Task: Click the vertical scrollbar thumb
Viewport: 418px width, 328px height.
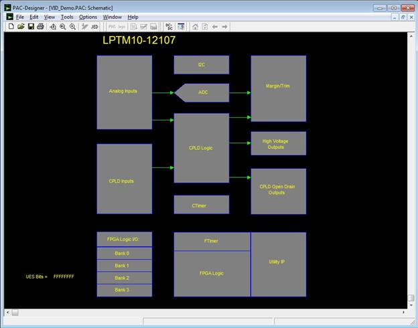Action: (411, 298)
